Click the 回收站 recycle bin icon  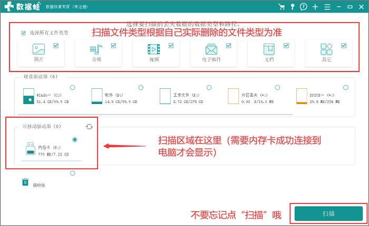tap(25, 182)
